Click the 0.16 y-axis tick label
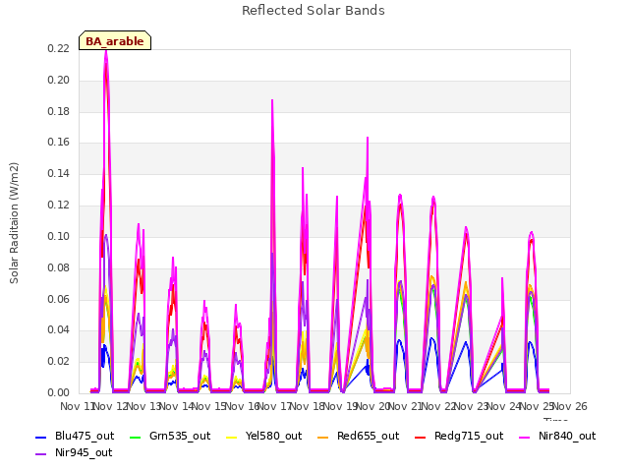 (x=59, y=142)
